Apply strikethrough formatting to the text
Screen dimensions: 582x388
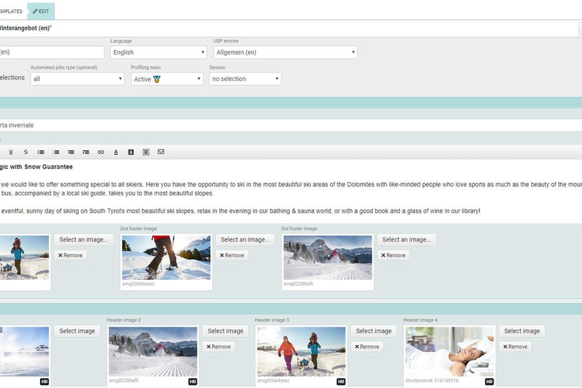coord(26,152)
